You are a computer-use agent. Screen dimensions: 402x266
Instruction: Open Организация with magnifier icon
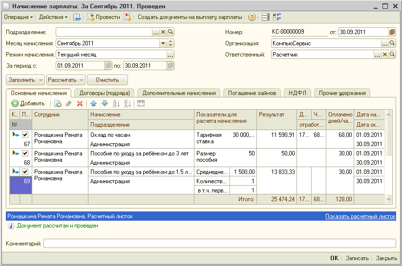coord(392,43)
